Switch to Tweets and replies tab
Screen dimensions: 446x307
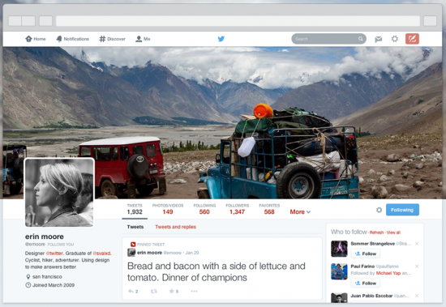click(x=175, y=227)
